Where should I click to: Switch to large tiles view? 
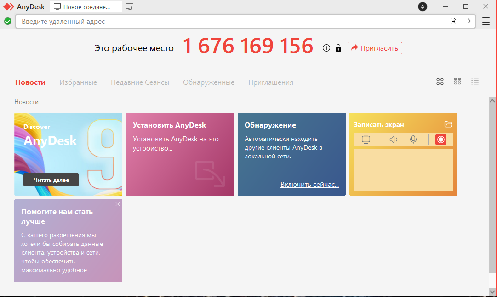pos(440,82)
